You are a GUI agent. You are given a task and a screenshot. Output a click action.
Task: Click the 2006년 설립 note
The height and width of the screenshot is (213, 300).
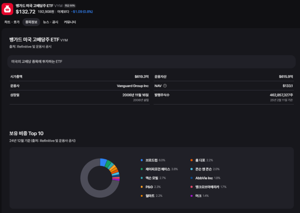[141, 100]
